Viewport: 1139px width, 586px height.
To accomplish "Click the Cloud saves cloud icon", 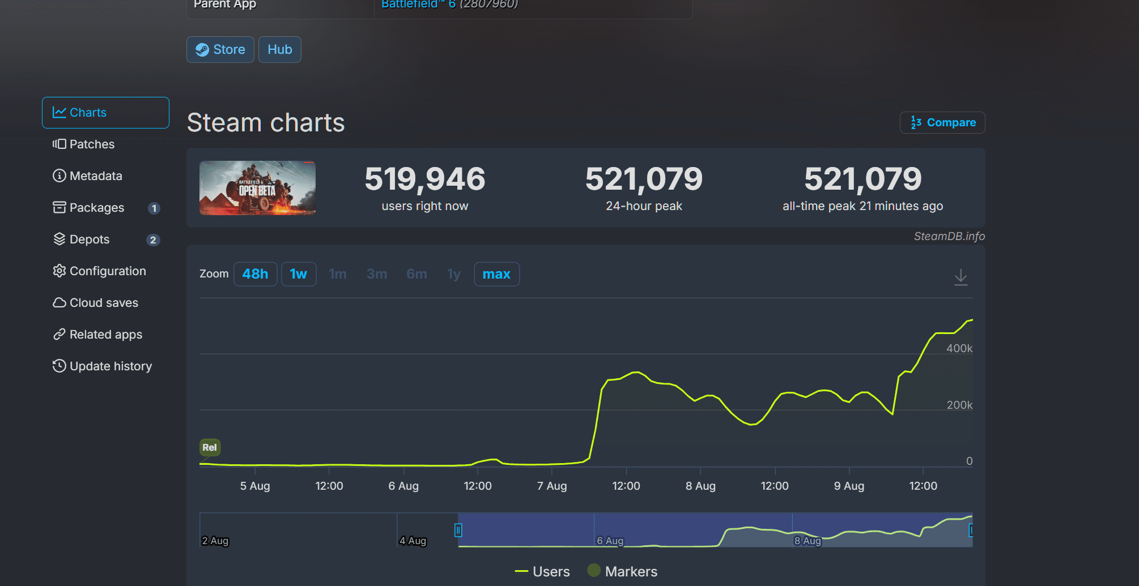I will point(59,303).
